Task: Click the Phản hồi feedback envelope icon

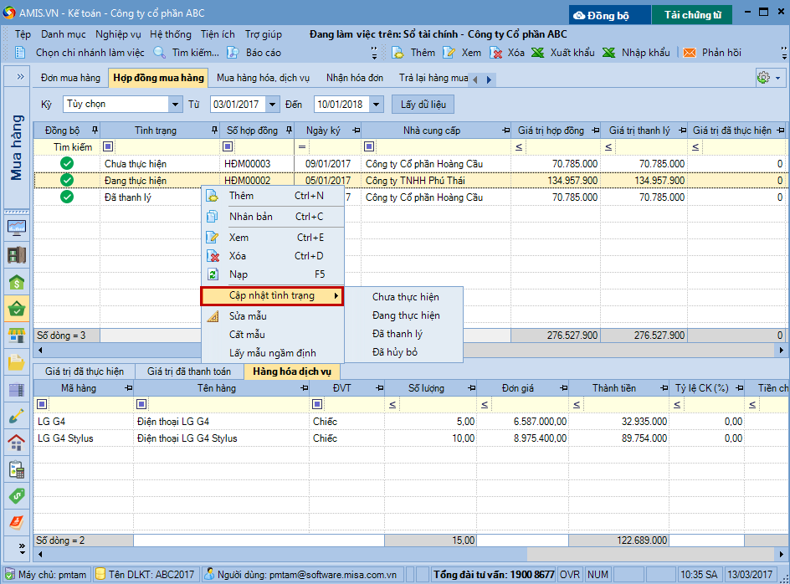Action: tap(690, 52)
